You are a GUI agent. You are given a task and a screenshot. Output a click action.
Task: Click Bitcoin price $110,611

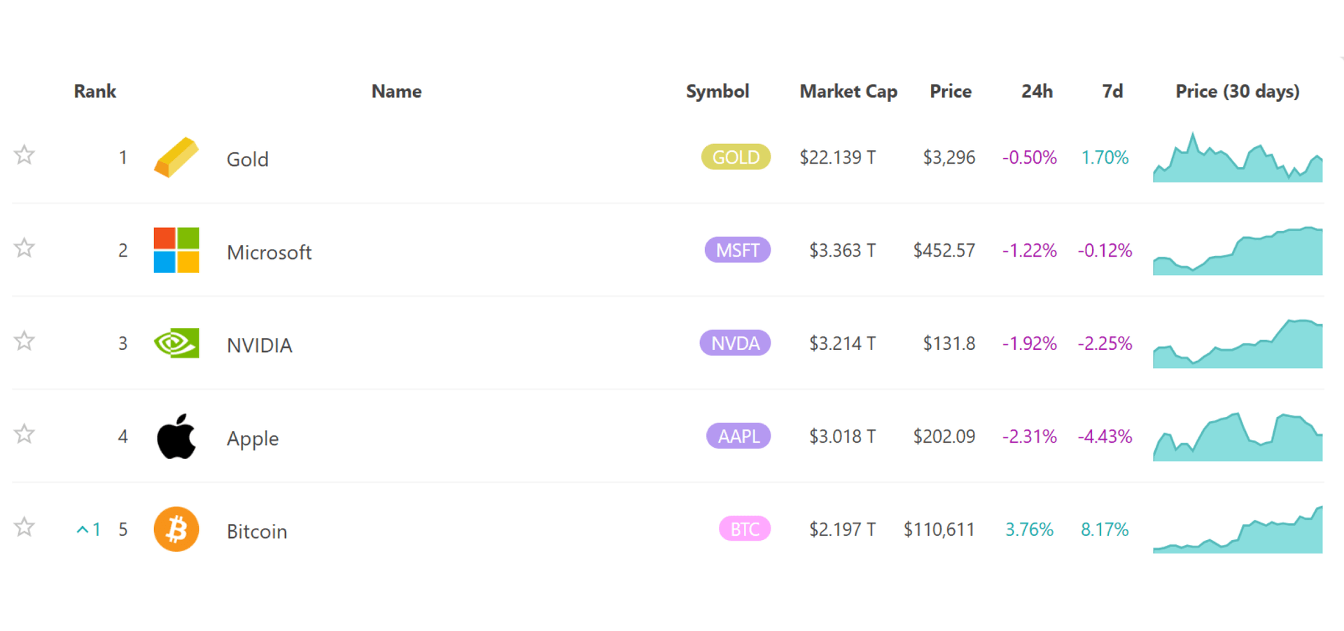pyautogui.click(x=939, y=530)
